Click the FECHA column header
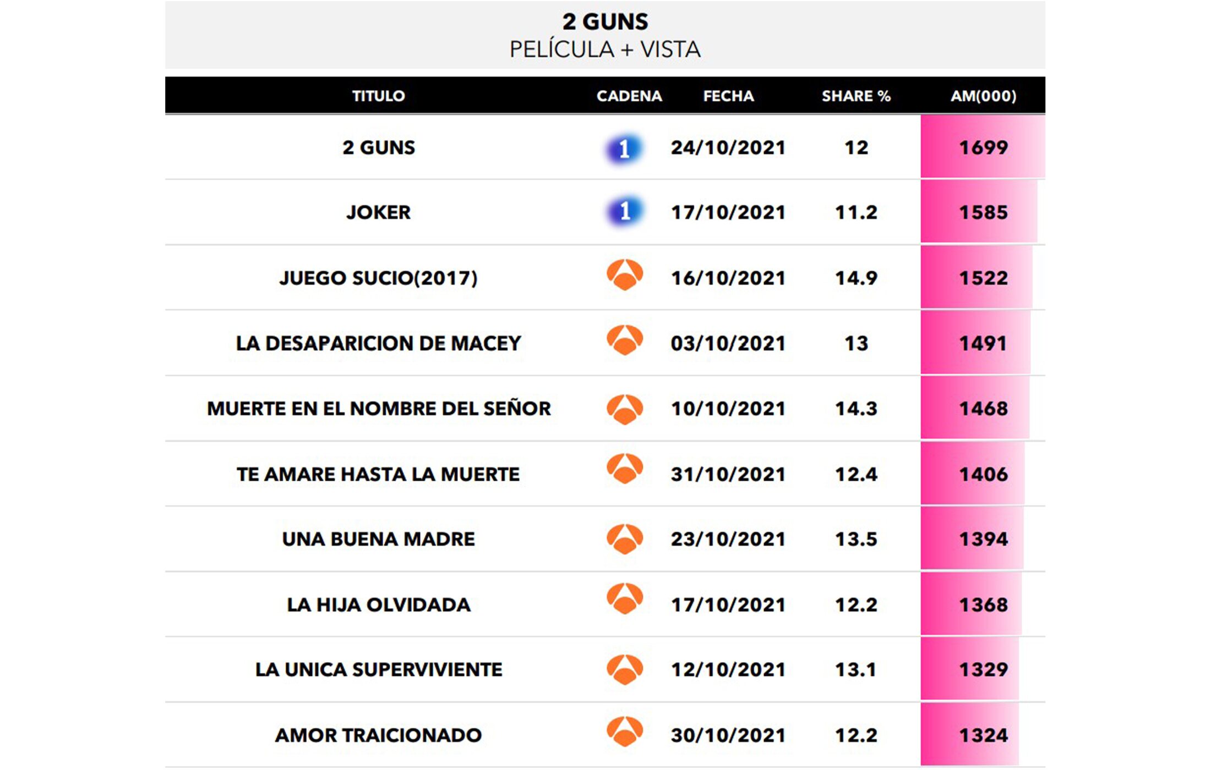The width and height of the screenshot is (1211, 770). pos(728,96)
